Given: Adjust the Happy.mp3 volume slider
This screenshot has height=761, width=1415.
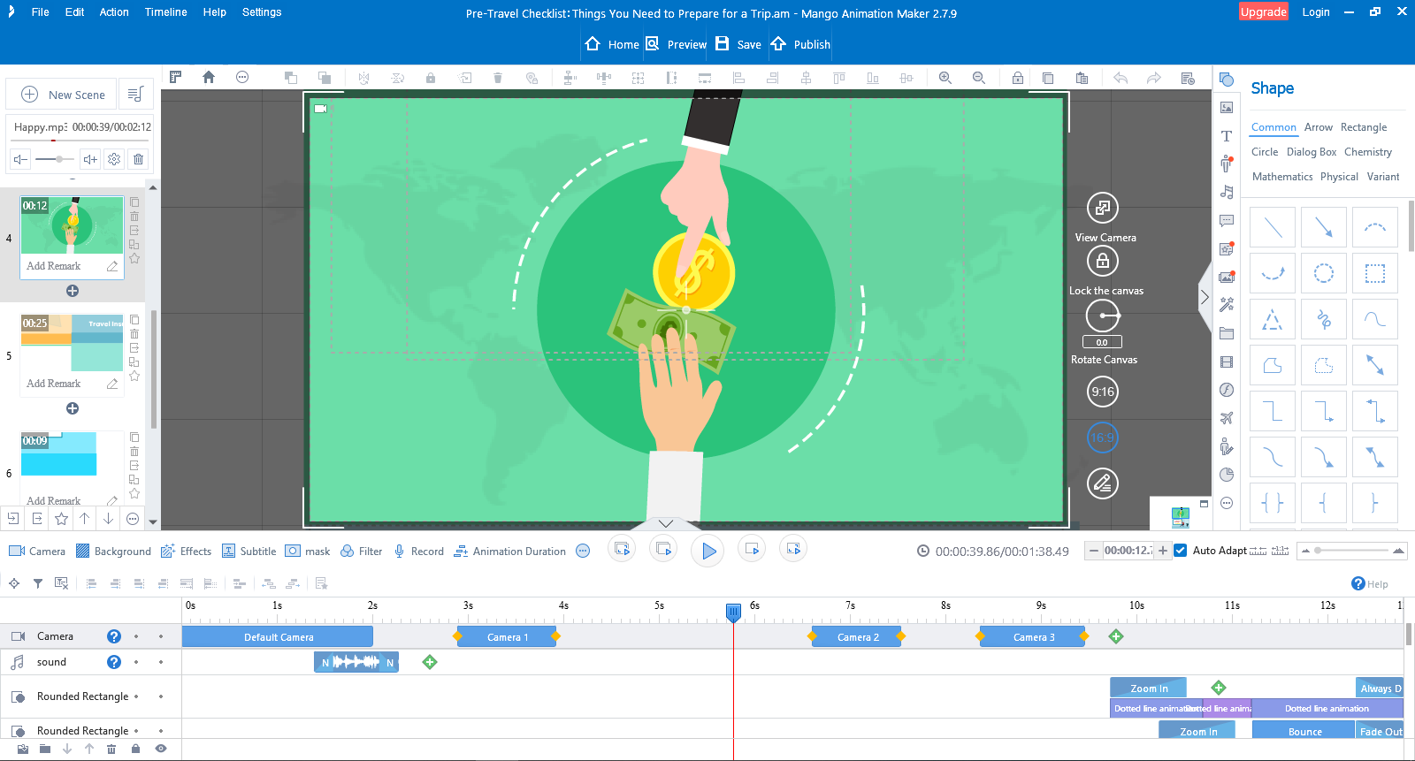Looking at the screenshot, I should coord(55,159).
